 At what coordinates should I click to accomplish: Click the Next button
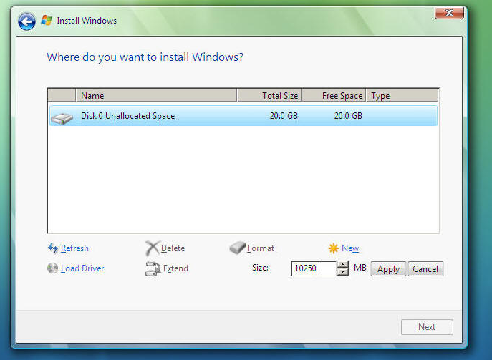[x=427, y=327]
